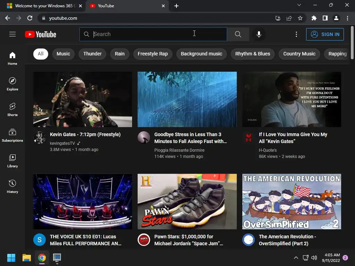355x266 pixels.
Task: Select the All filter chip
Action: pyautogui.click(x=41, y=54)
